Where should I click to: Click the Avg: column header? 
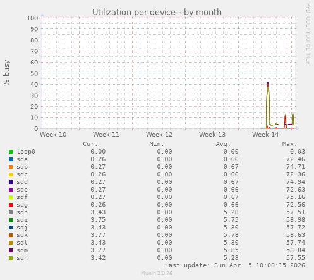(x=223, y=144)
